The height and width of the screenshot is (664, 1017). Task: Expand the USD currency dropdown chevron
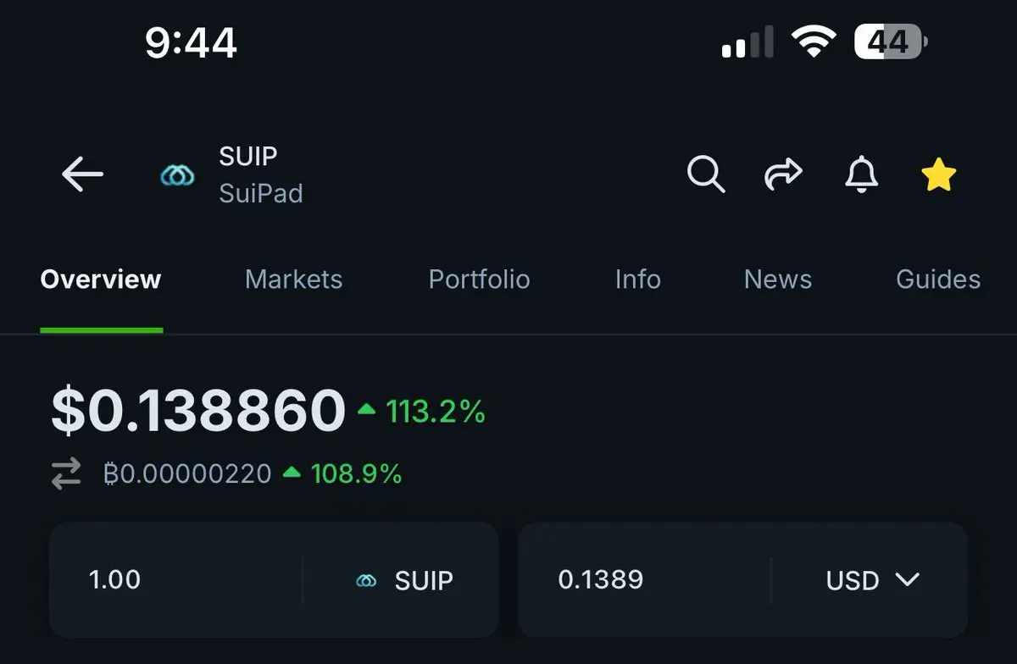(907, 580)
